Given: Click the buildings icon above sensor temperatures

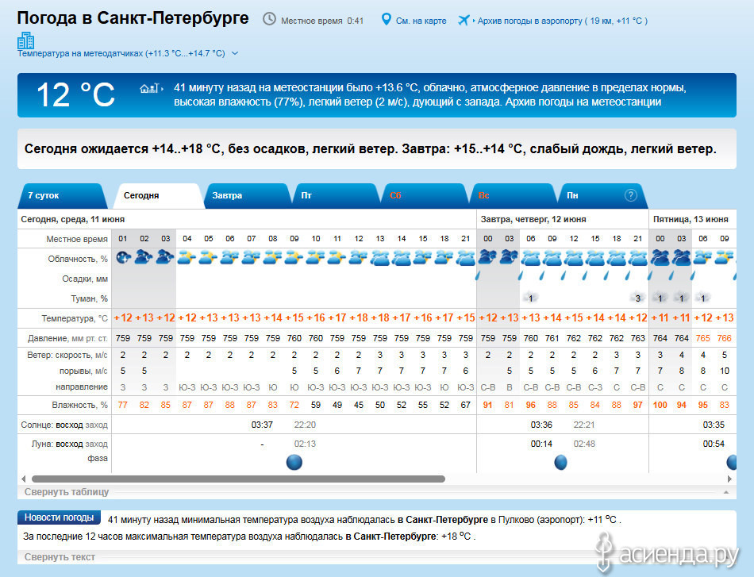Looking at the screenshot, I should click(x=26, y=40).
